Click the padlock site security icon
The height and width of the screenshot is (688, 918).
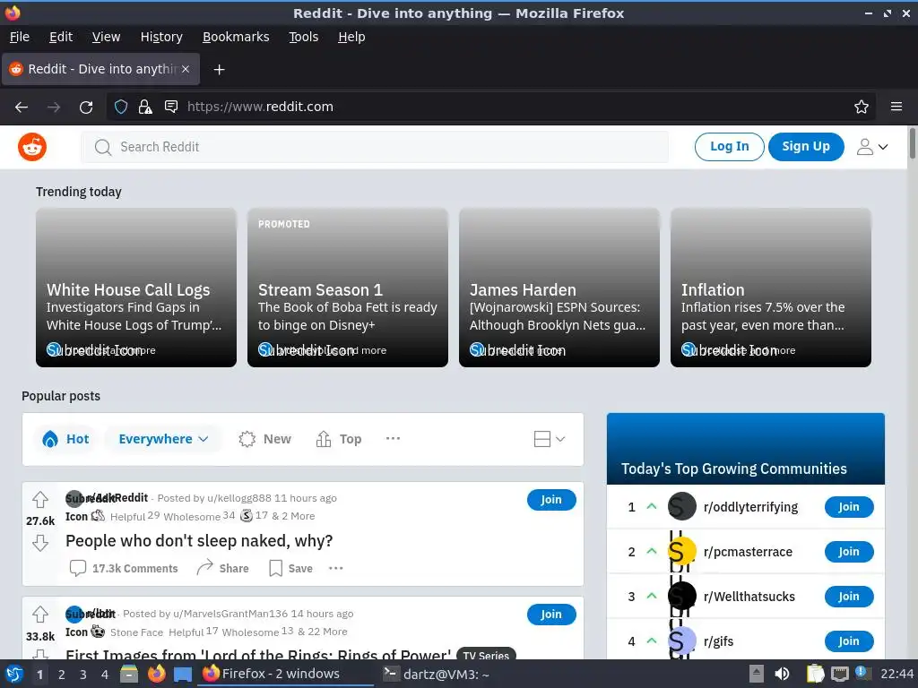[145, 107]
